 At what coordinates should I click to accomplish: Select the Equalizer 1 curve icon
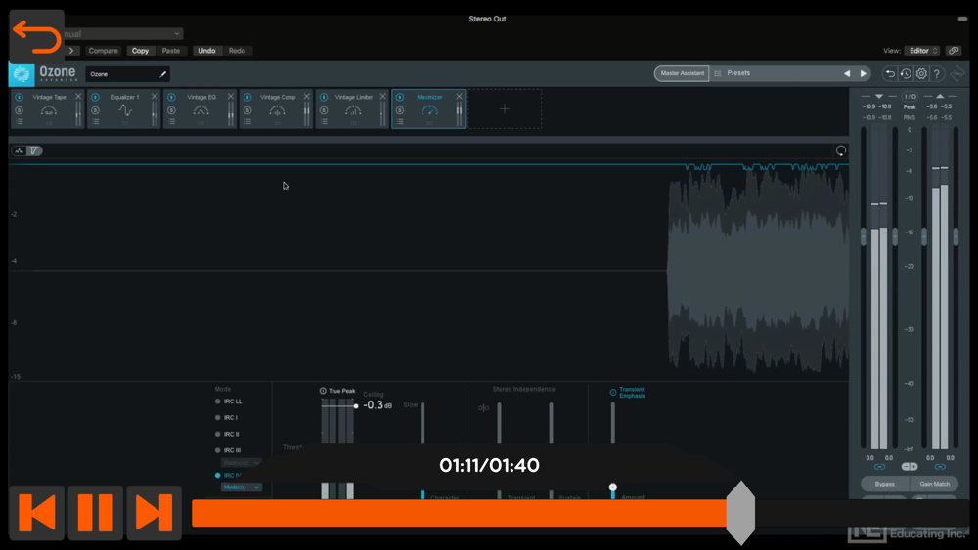125,110
